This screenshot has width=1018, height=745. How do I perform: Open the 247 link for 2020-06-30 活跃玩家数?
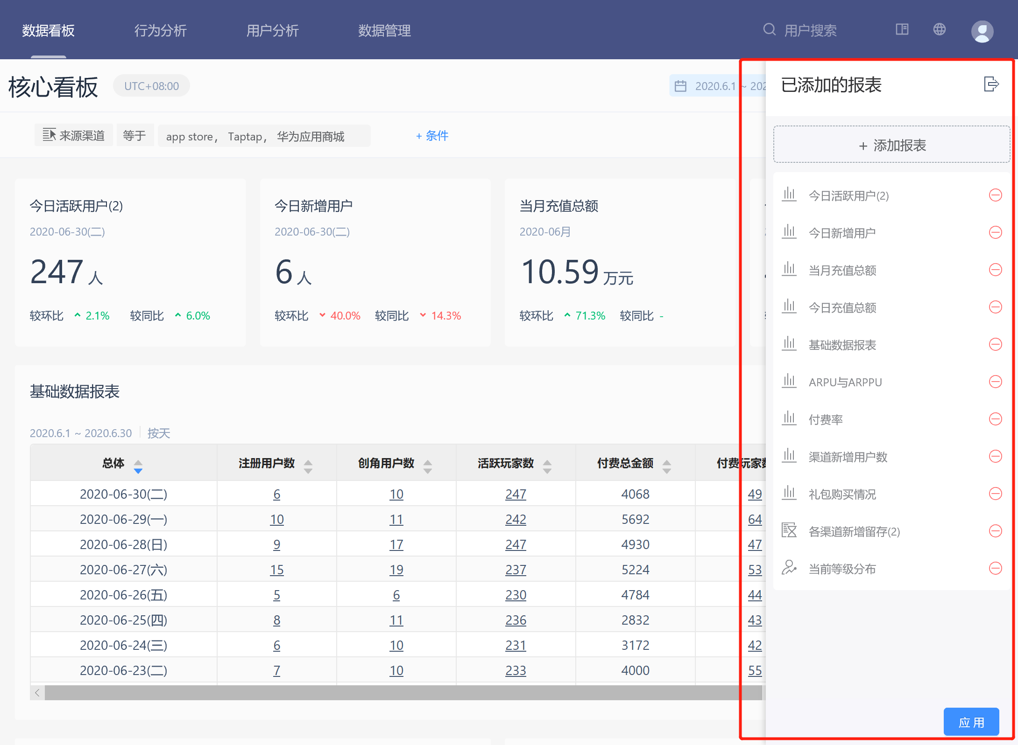[x=516, y=494]
